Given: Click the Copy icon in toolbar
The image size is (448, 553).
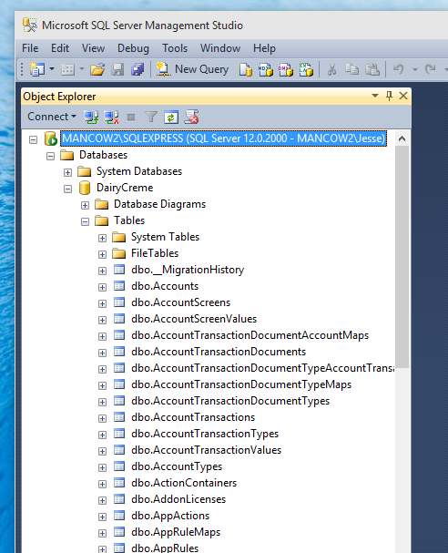Looking at the screenshot, I should coord(351,69).
